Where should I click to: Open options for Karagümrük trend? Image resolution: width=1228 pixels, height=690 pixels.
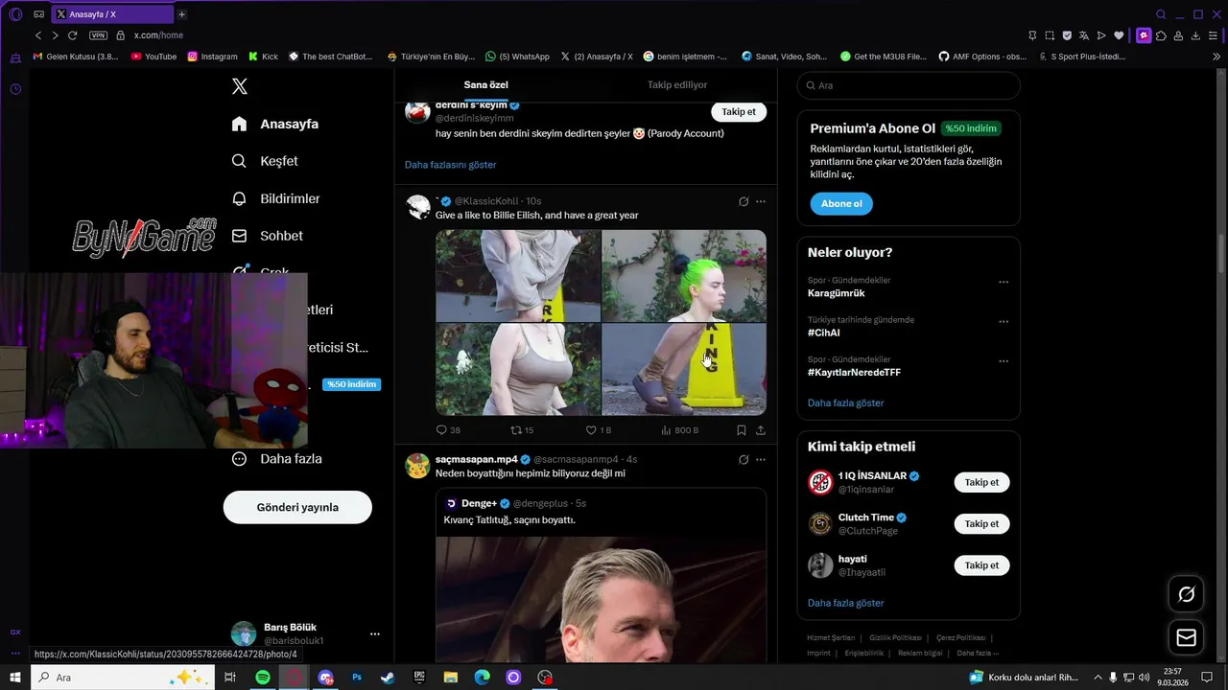click(1004, 283)
